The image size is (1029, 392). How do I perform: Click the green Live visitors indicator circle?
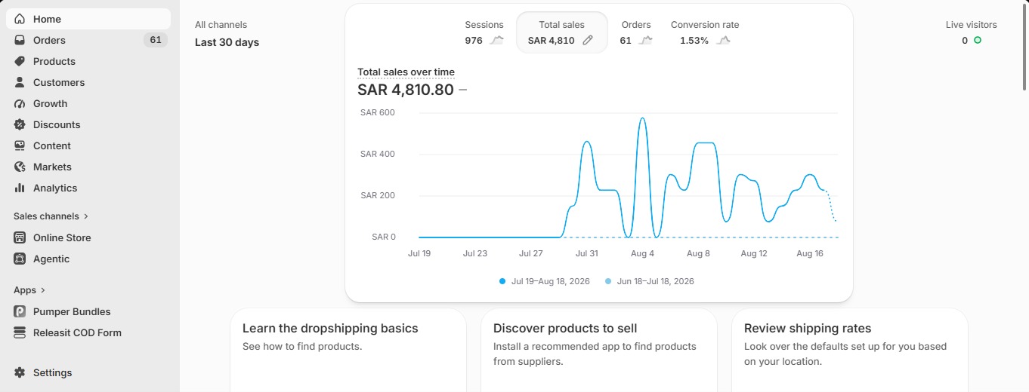point(978,41)
